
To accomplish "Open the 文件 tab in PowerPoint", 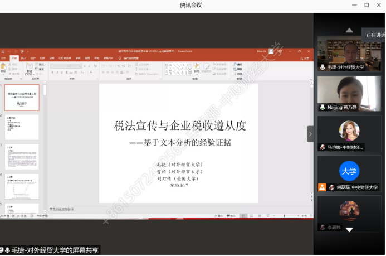I will click(4, 57).
